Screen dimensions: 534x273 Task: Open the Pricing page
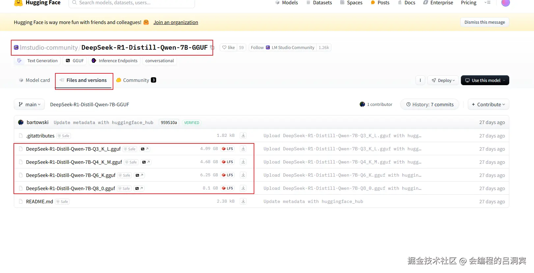468,3
